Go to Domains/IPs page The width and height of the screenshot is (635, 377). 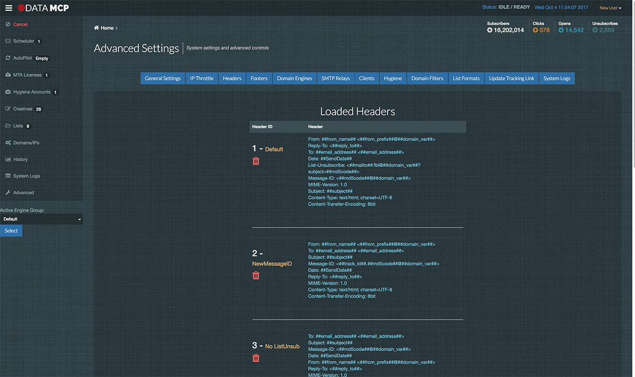[x=26, y=143]
